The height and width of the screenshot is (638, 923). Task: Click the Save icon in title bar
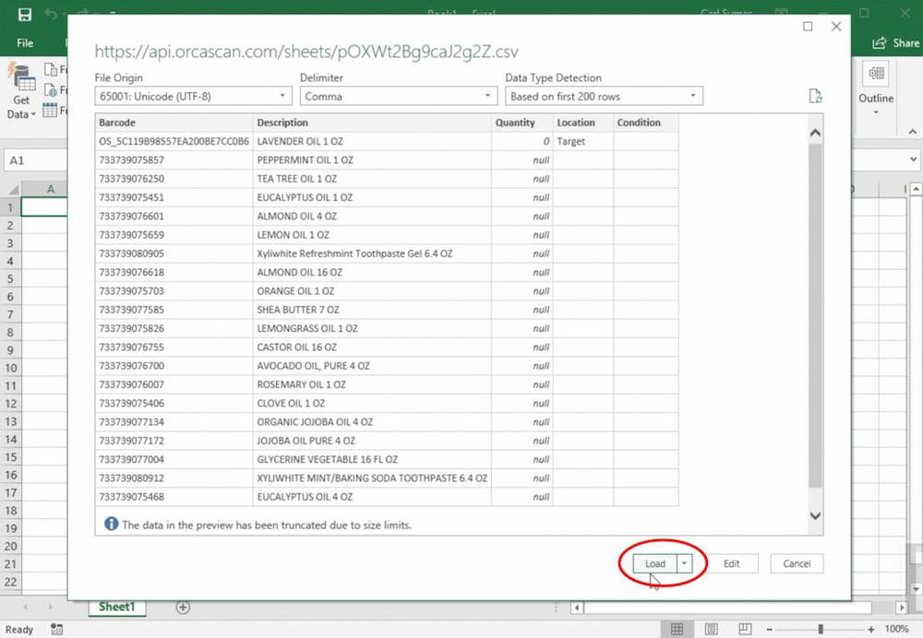point(24,15)
